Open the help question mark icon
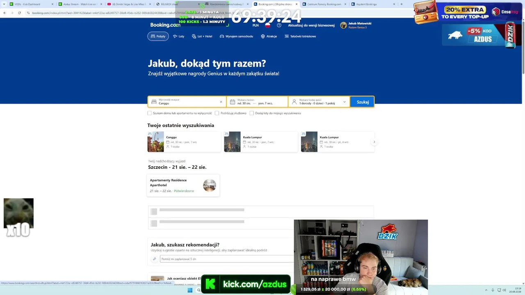The height and width of the screenshot is (295, 525). pyautogui.click(x=279, y=25)
